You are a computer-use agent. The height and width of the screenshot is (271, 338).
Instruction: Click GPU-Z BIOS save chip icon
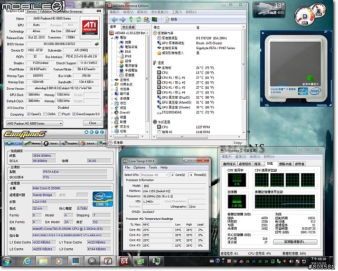97,44
